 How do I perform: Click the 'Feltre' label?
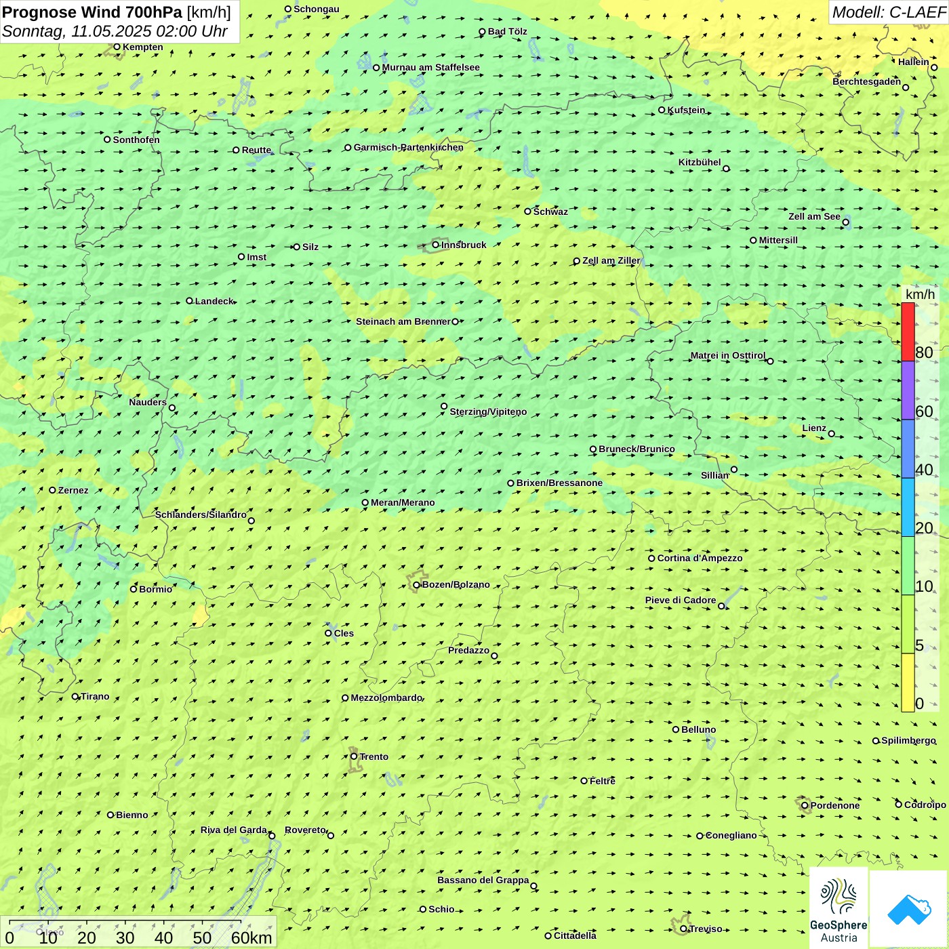(x=603, y=781)
